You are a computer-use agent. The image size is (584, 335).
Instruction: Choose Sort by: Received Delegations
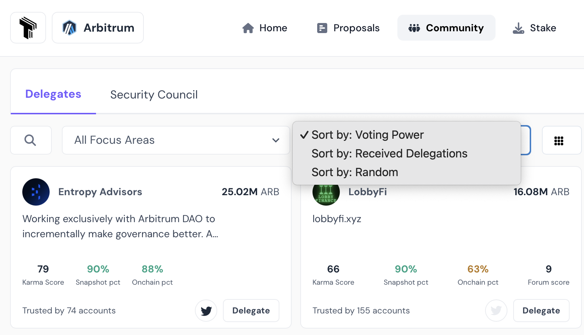(x=389, y=153)
